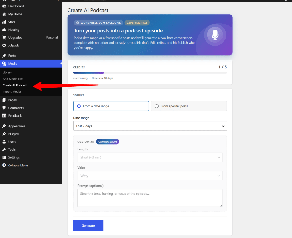Go to My Home menu item
This screenshot has width=292, height=238.
click(15, 14)
